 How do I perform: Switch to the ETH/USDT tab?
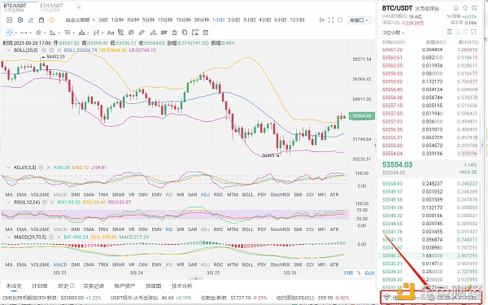(51, 7)
